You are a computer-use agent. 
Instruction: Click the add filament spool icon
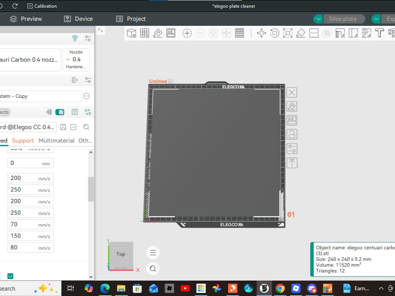click(x=75, y=80)
